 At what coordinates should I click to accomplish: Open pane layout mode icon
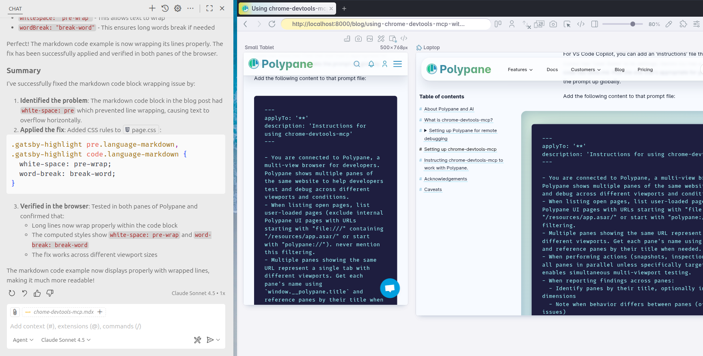pos(498,24)
